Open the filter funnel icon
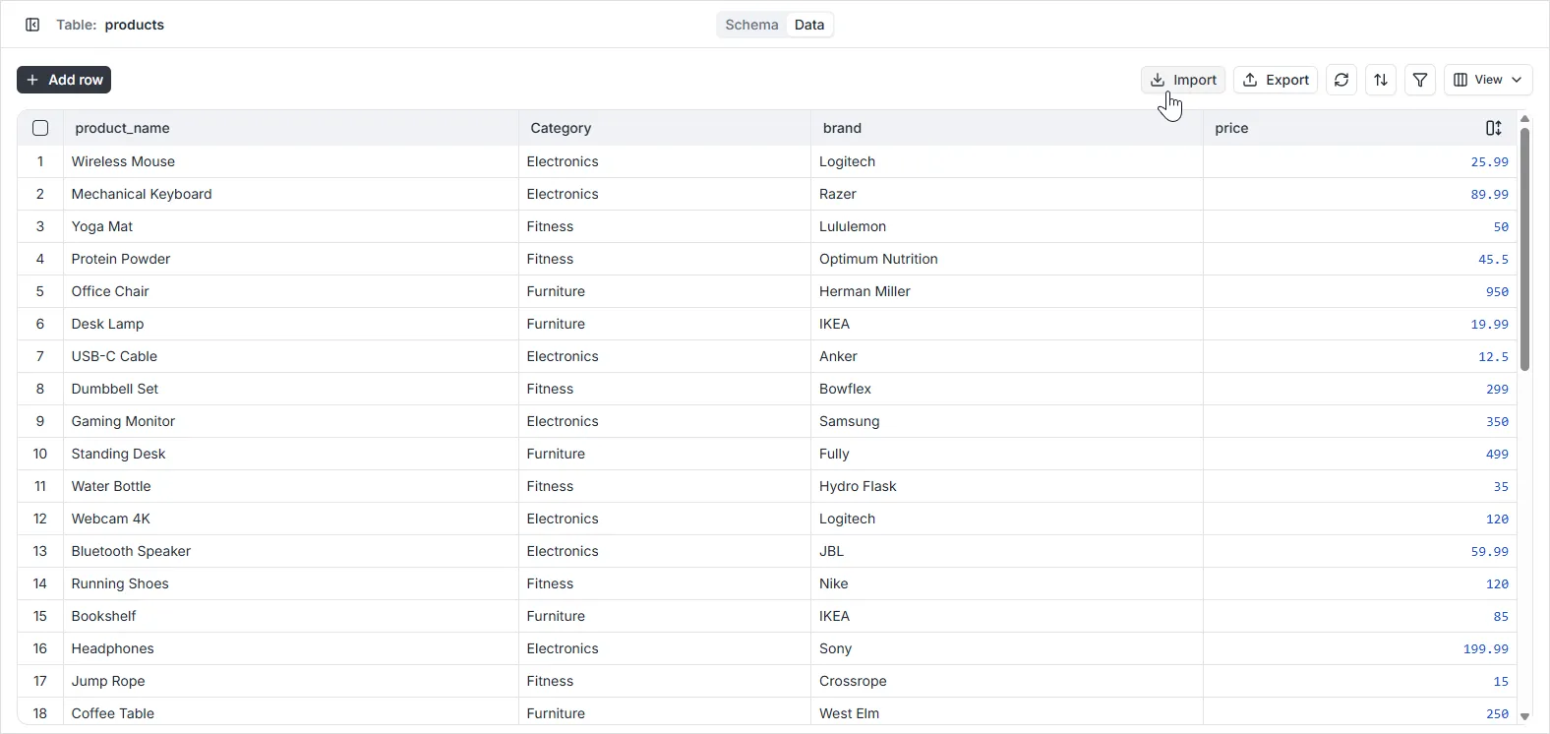The image size is (1550, 734). [x=1420, y=80]
